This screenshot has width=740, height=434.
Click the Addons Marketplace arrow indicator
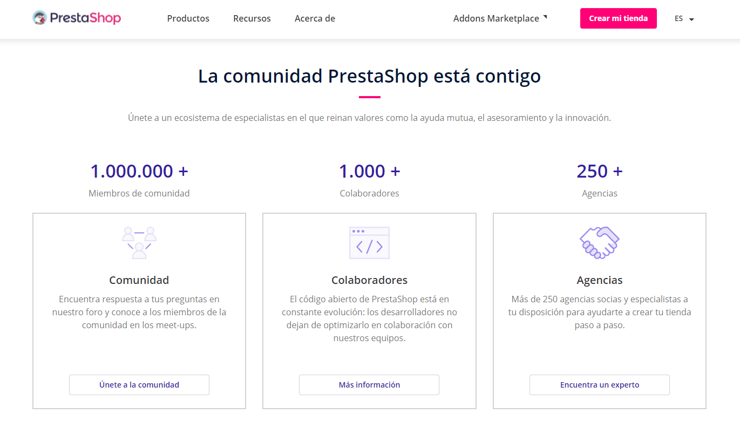coord(545,17)
